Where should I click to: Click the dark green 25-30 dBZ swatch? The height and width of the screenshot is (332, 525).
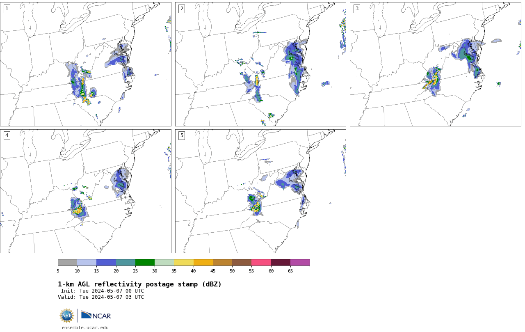click(145, 263)
